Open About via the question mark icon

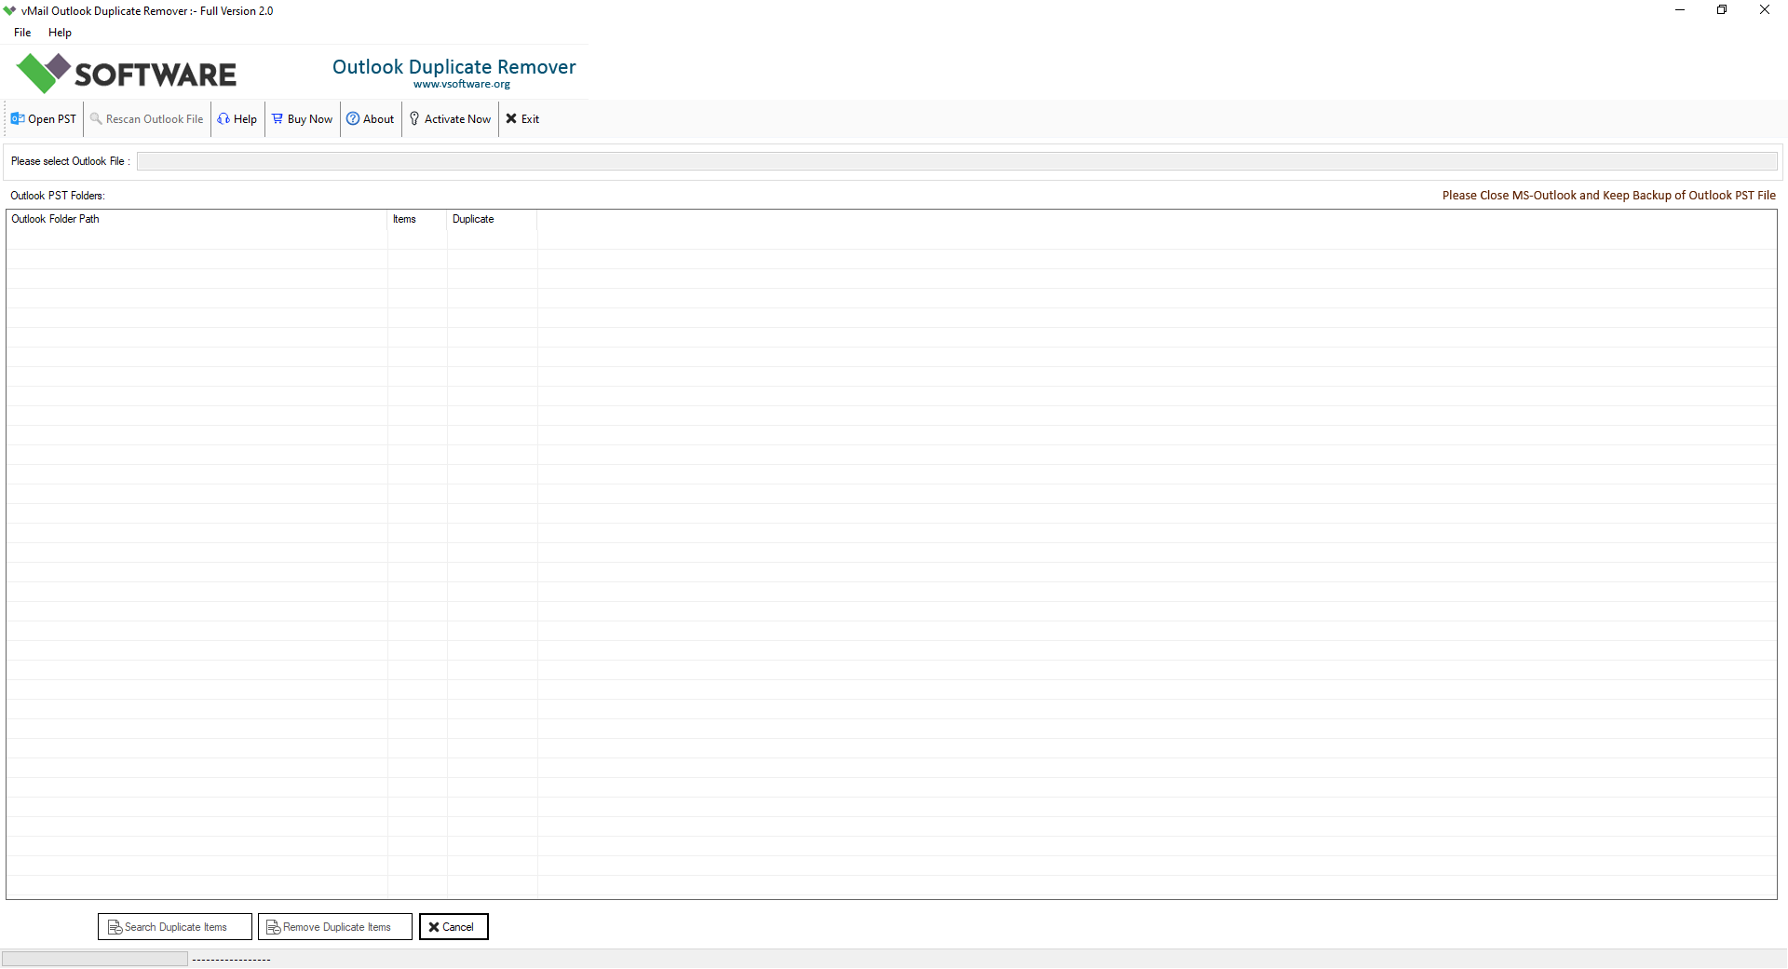click(353, 118)
